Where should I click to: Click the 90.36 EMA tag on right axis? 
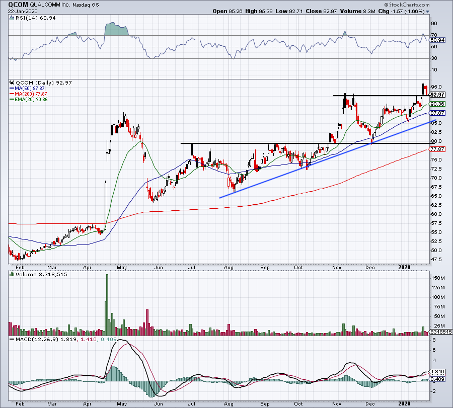[x=437, y=104]
